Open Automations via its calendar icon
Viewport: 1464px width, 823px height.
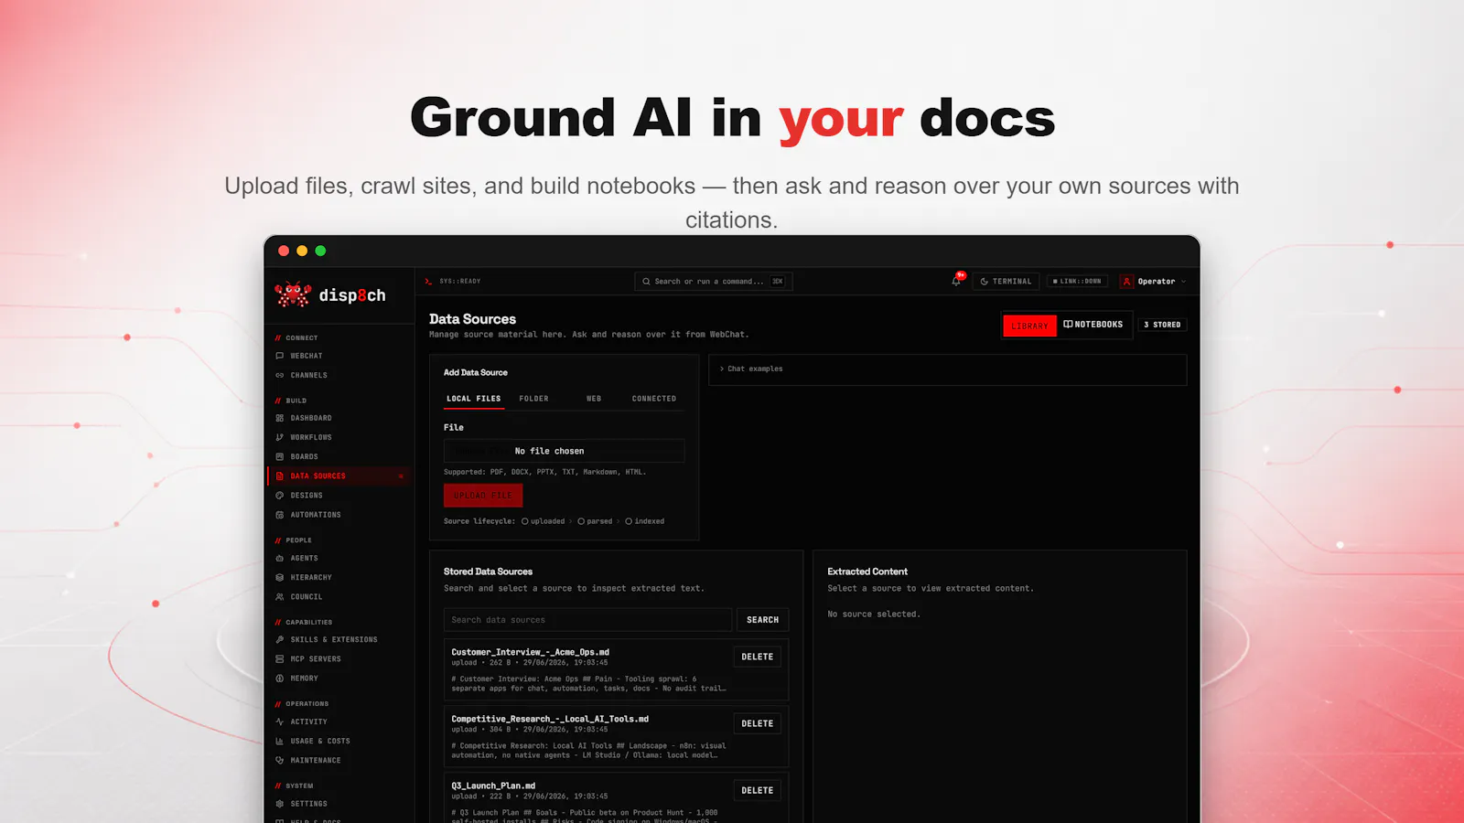click(280, 515)
